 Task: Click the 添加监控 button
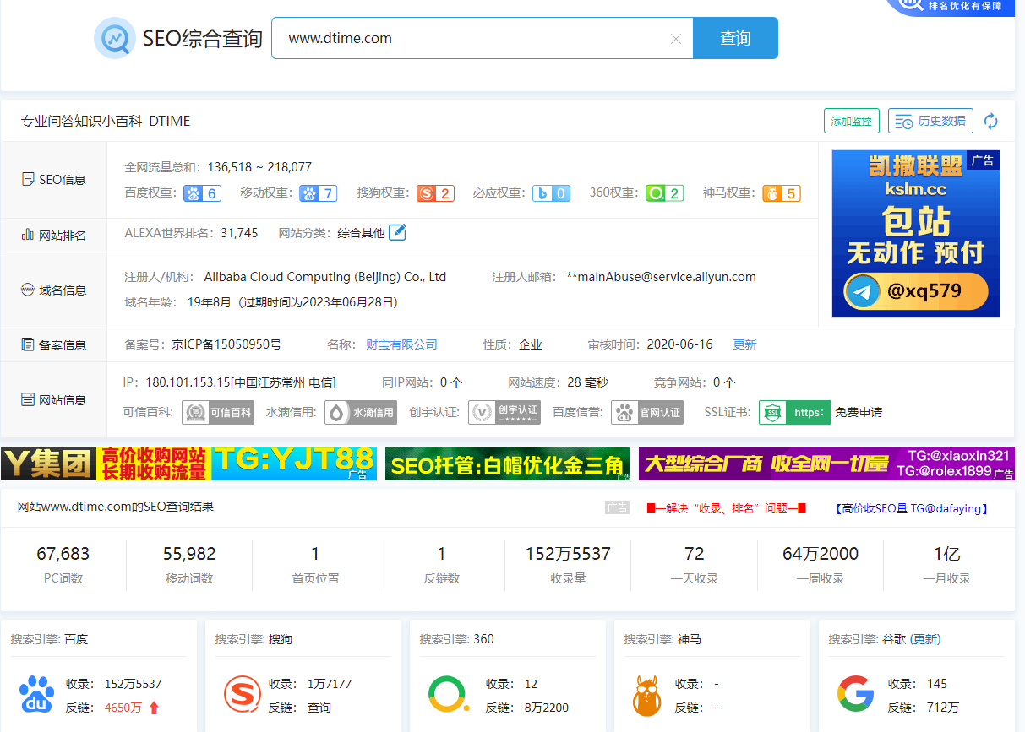[x=852, y=121]
